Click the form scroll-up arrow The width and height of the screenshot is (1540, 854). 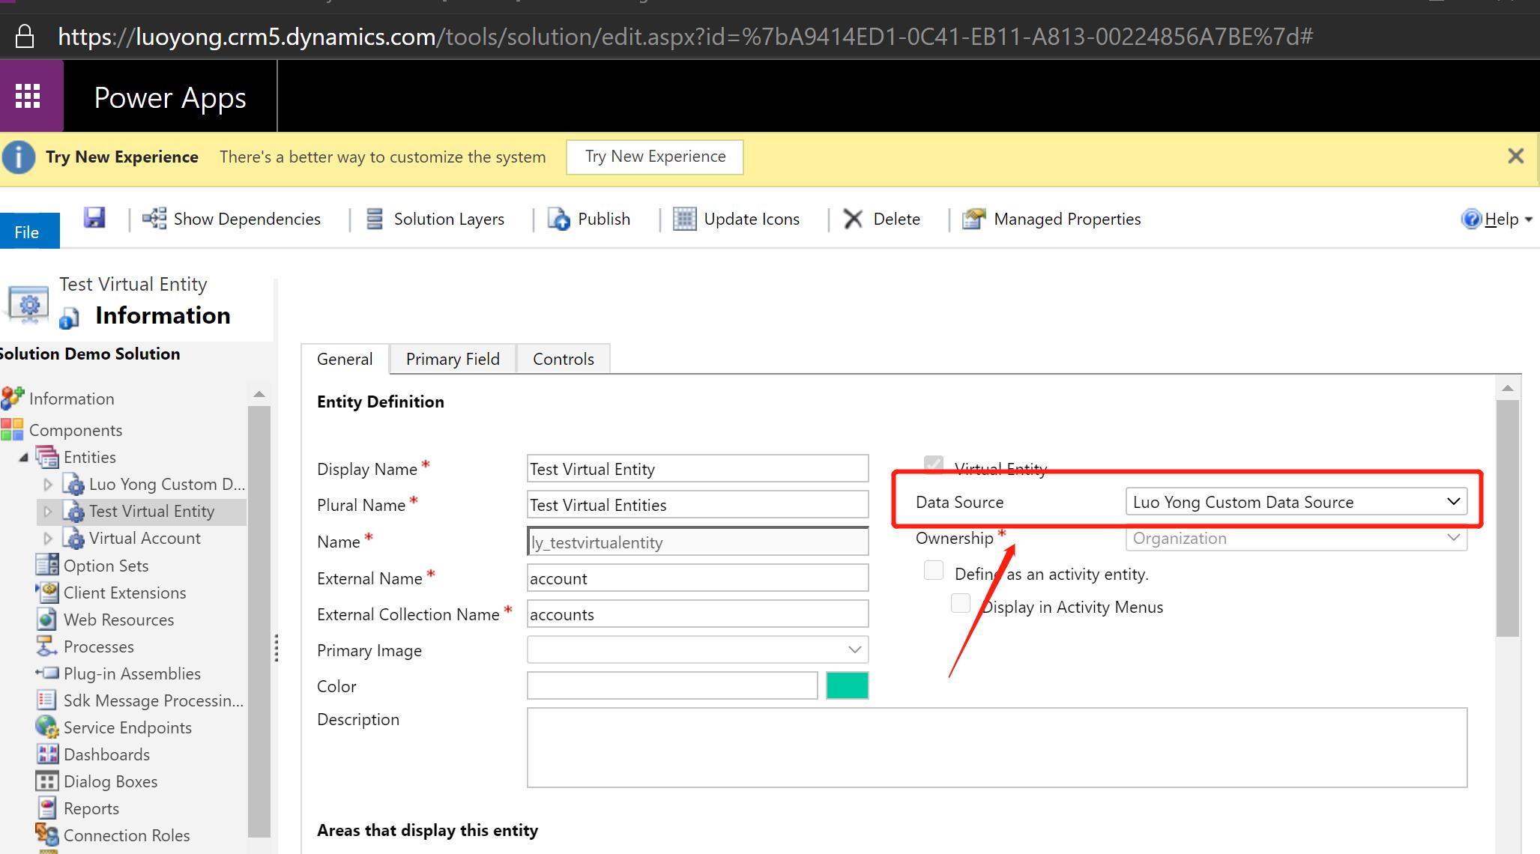coord(1508,388)
